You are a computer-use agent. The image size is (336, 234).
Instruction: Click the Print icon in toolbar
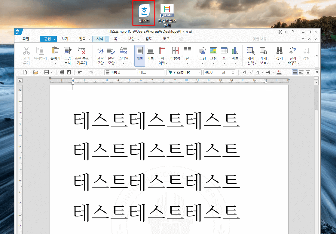pyautogui.click(x=62, y=72)
